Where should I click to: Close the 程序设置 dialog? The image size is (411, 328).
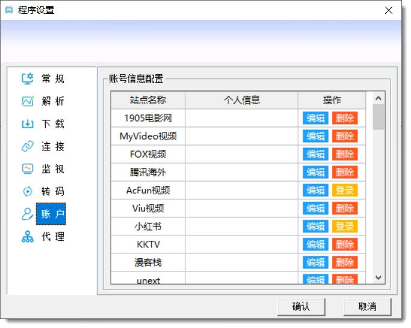389,10
